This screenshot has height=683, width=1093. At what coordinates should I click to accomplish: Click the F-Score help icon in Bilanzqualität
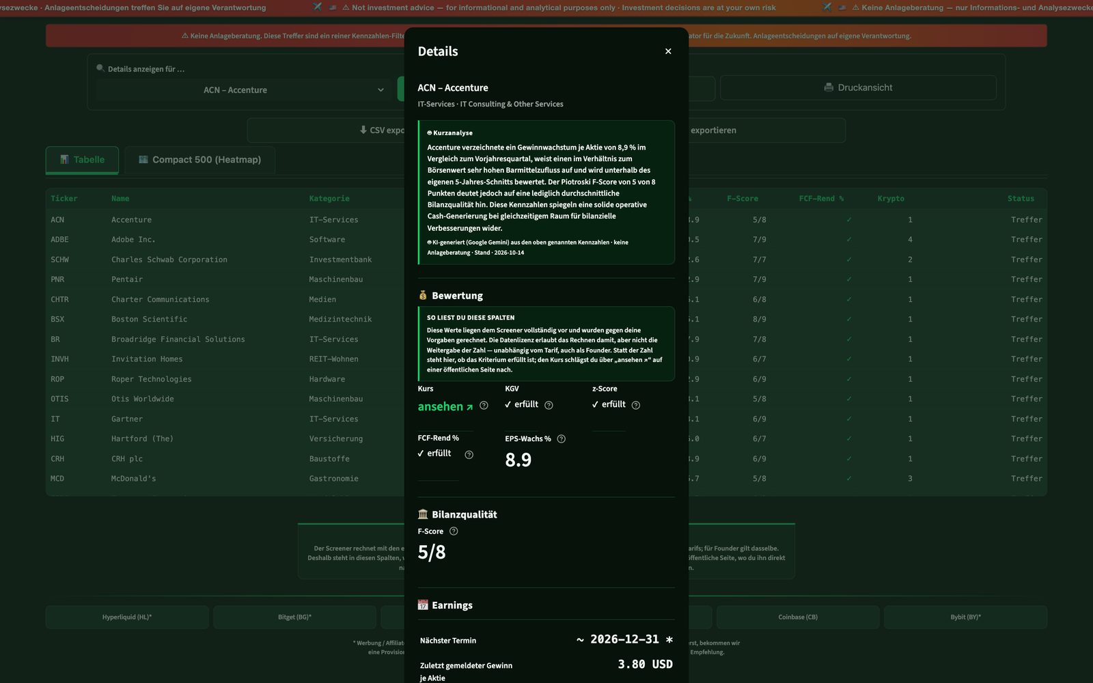tap(454, 531)
